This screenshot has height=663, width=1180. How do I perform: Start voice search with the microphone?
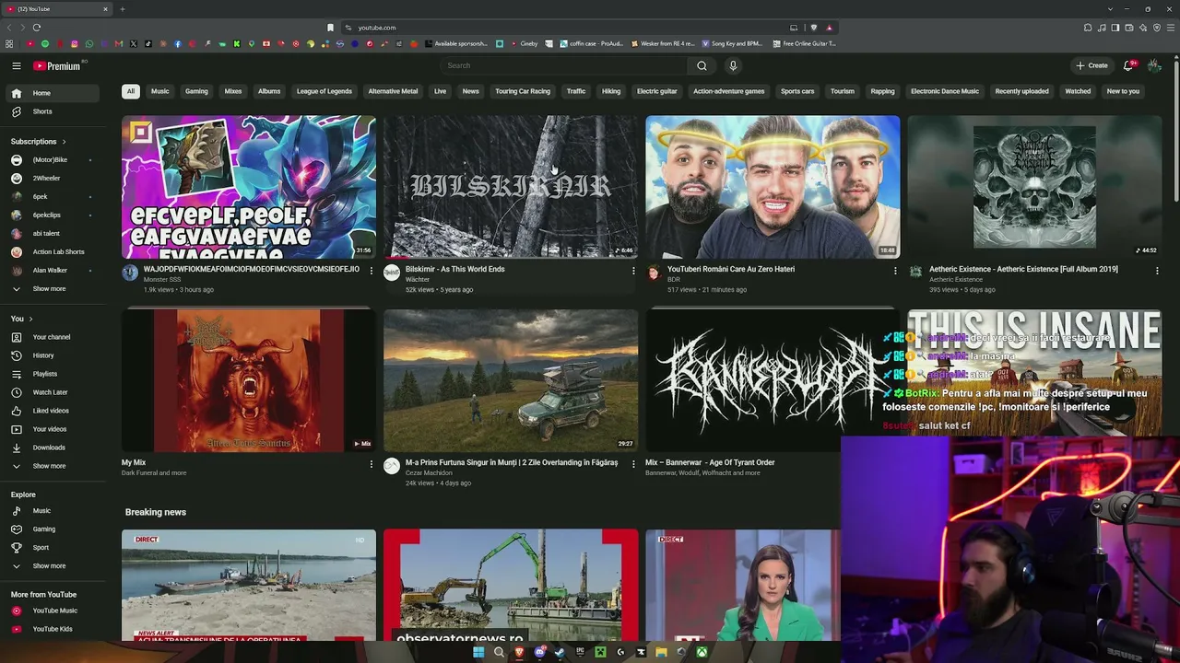click(x=733, y=65)
